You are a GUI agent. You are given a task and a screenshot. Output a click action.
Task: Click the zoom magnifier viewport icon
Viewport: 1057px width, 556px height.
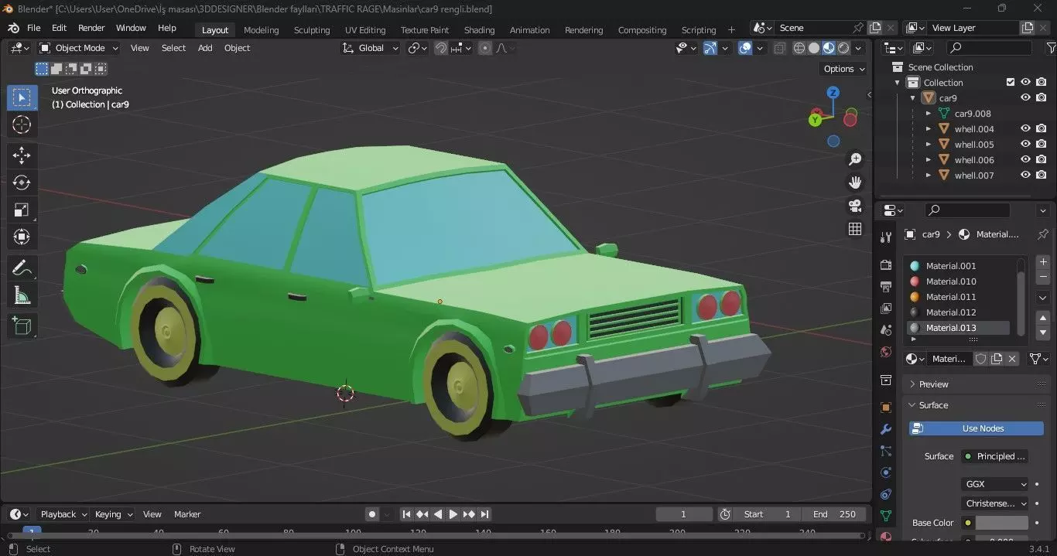(x=855, y=159)
